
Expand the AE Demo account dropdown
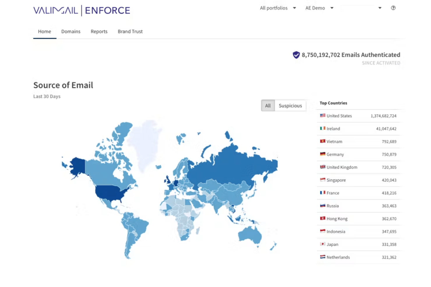(319, 8)
